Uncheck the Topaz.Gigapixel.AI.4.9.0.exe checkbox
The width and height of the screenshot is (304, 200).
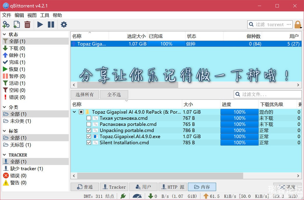pos(89,136)
